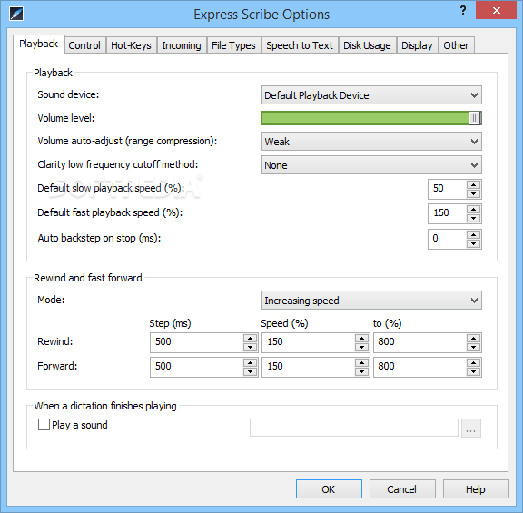Screen dimensions: 523x513
Task: Click the auto backstep value field
Action: coord(448,239)
